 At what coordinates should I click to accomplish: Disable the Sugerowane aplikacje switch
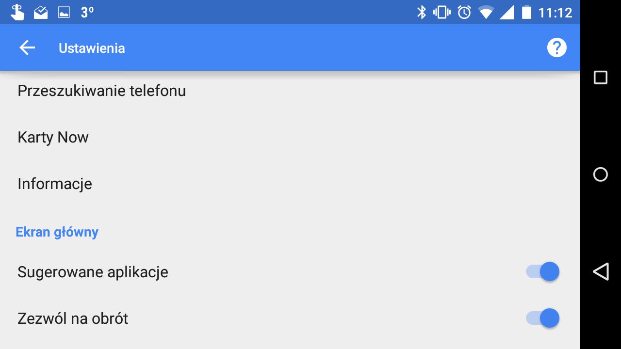point(543,271)
